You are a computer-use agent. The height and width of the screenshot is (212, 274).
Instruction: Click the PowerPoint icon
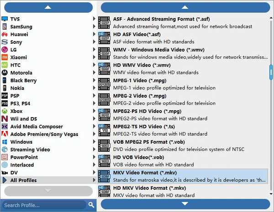click(5, 157)
